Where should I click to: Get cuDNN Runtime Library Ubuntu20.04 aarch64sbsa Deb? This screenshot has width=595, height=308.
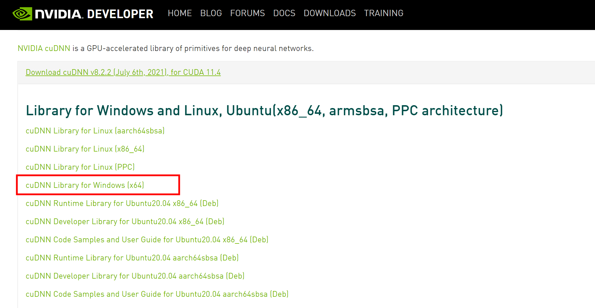click(132, 258)
